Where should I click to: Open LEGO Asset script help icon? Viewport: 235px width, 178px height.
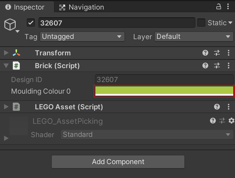[217, 107]
